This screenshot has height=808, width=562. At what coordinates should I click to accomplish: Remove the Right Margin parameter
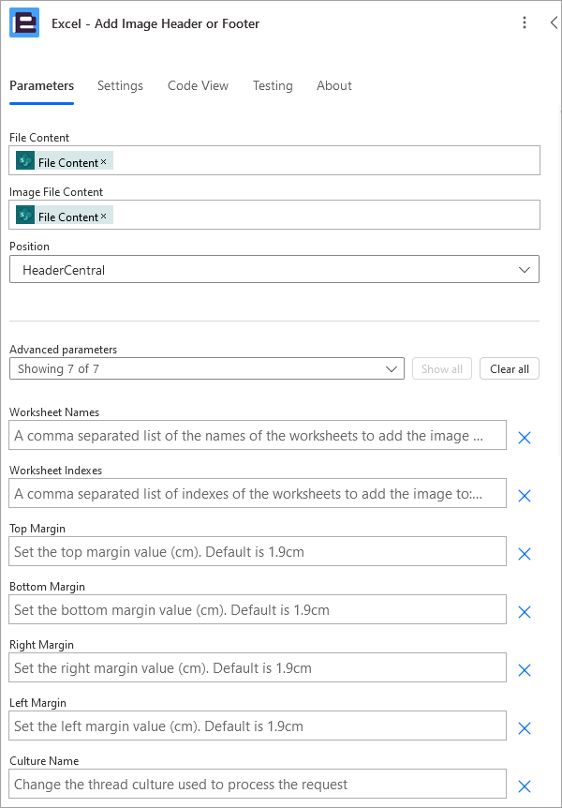pos(524,670)
